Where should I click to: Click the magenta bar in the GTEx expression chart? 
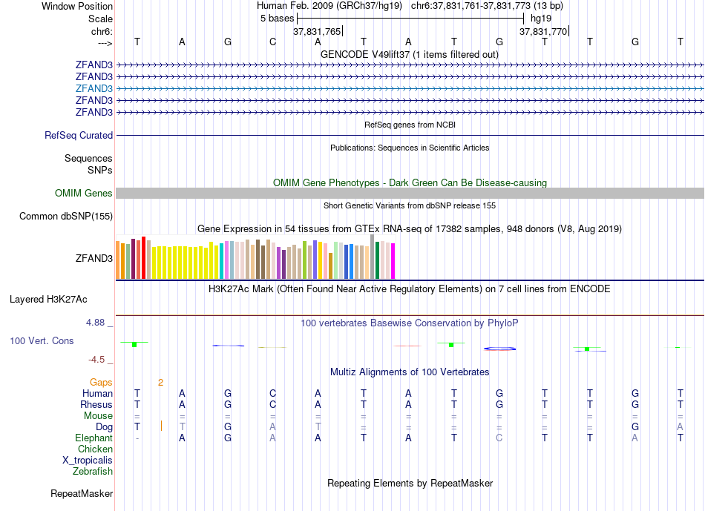click(x=393, y=261)
